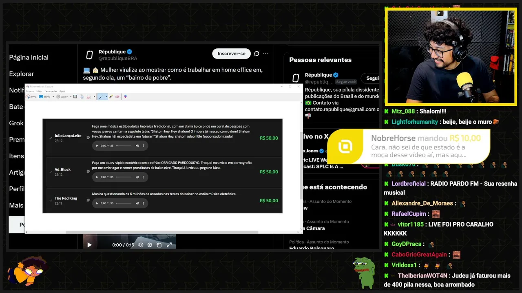This screenshot has width=522, height=293.
Task: Save the snip with the floppy disk icon
Action: point(75,96)
